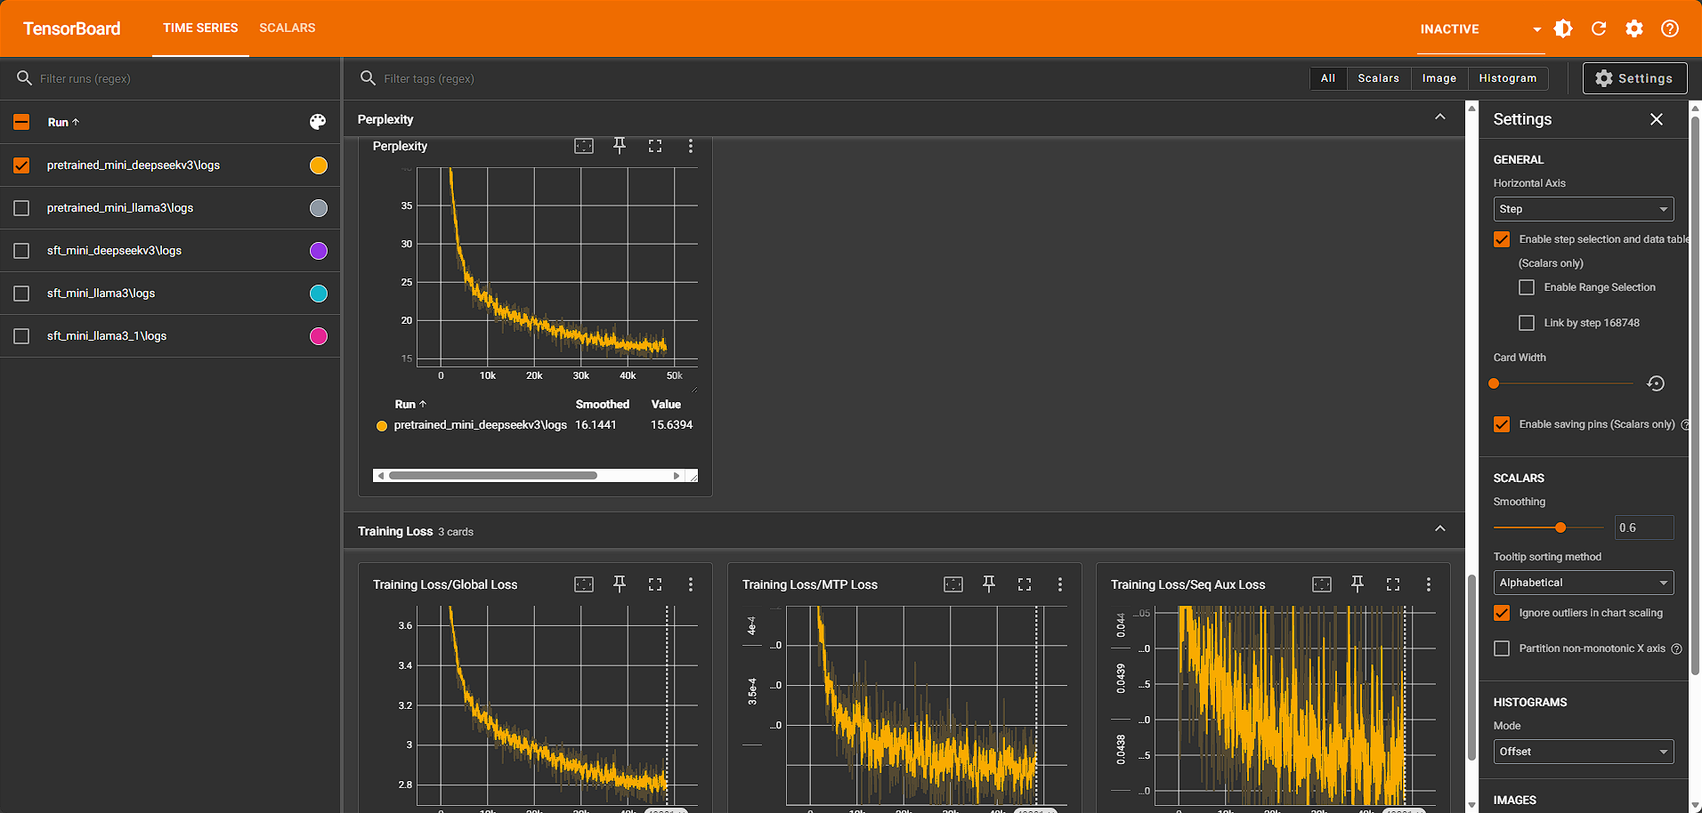Image resolution: width=1702 pixels, height=813 pixels.
Task: Pin the Seq Aux Loss card
Action: tap(1358, 584)
